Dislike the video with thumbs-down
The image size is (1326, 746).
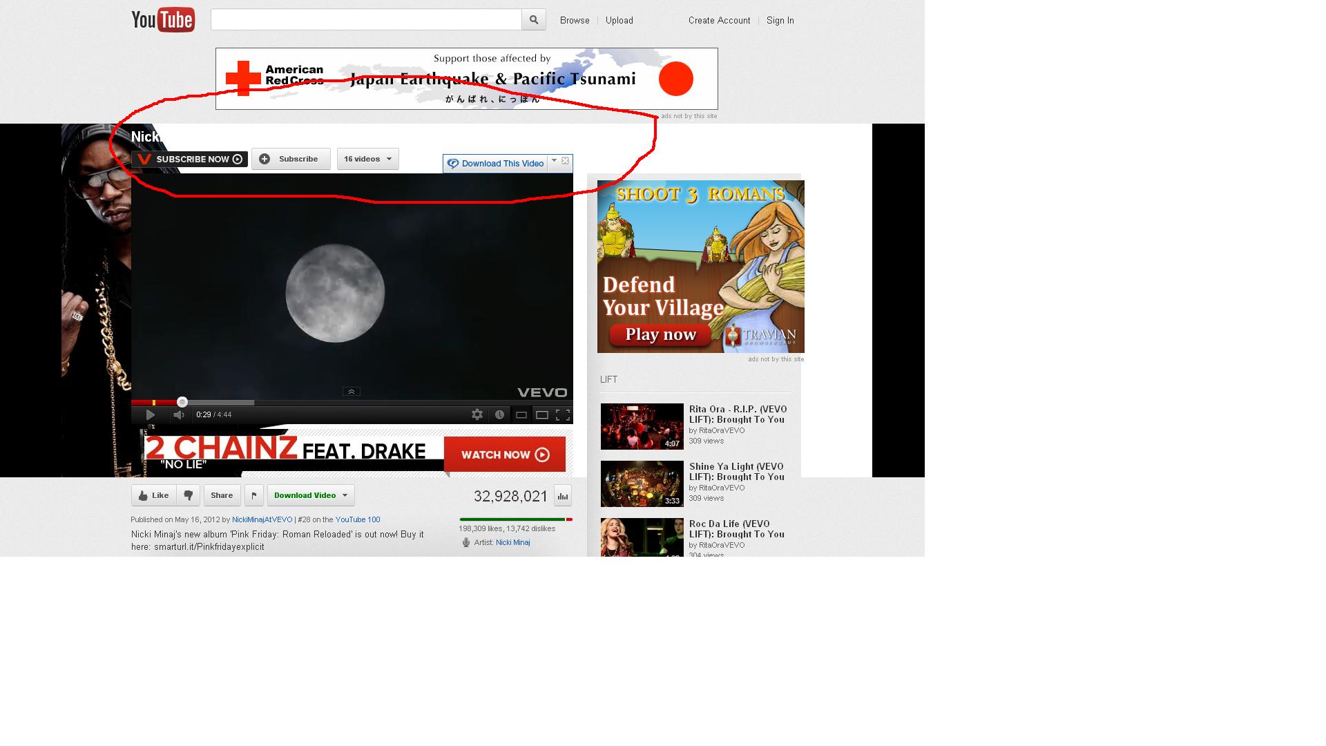point(188,495)
